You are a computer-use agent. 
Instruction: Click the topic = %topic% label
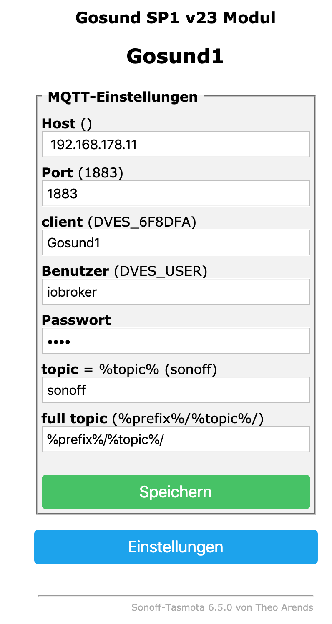(129, 369)
